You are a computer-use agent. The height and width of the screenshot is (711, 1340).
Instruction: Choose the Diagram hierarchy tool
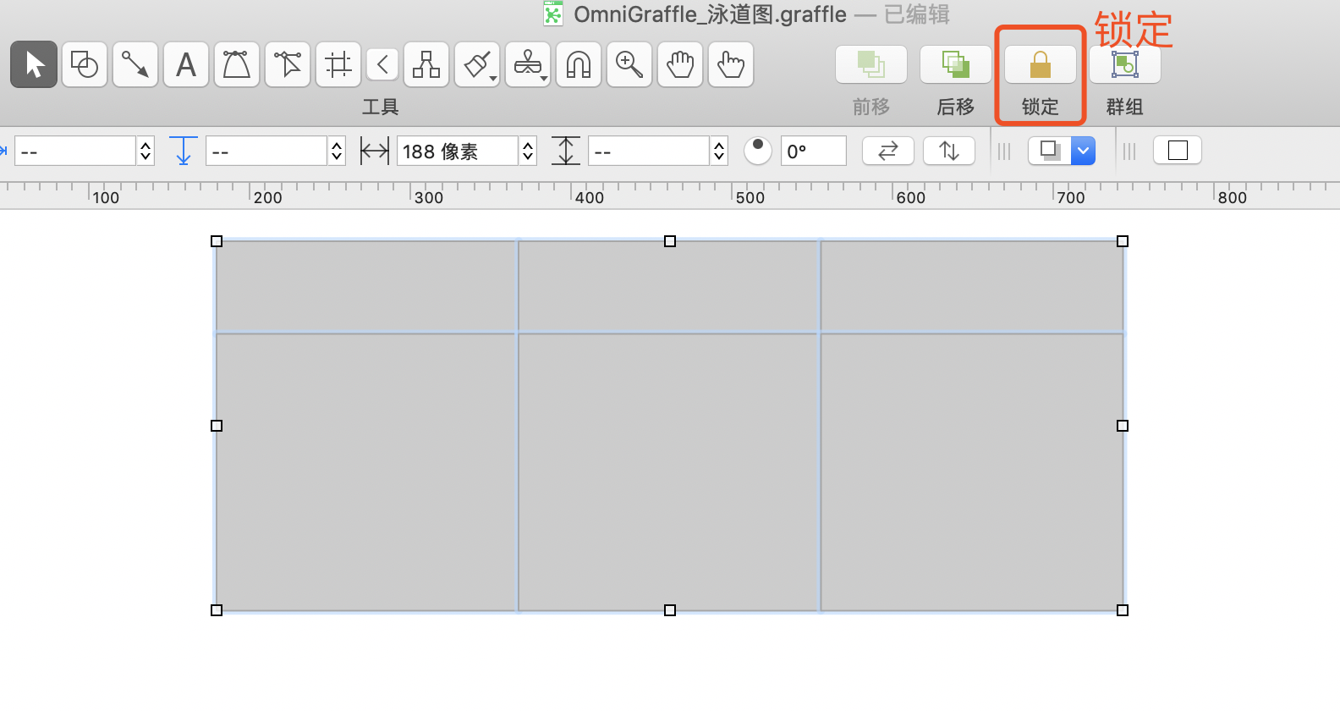(x=426, y=64)
